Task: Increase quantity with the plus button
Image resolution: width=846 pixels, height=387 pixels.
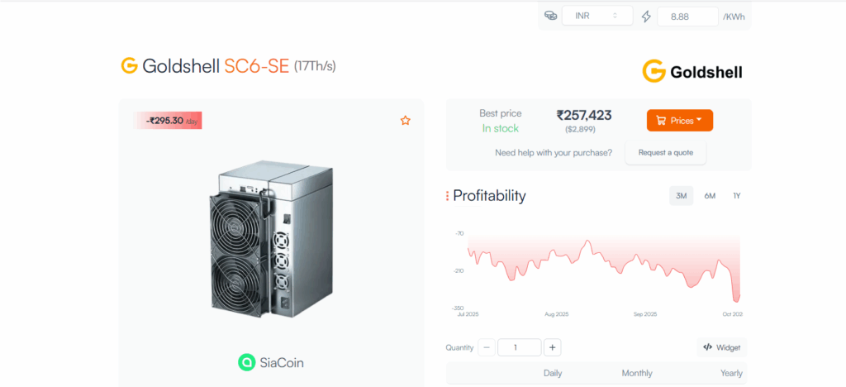Action: (x=552, y=347)
